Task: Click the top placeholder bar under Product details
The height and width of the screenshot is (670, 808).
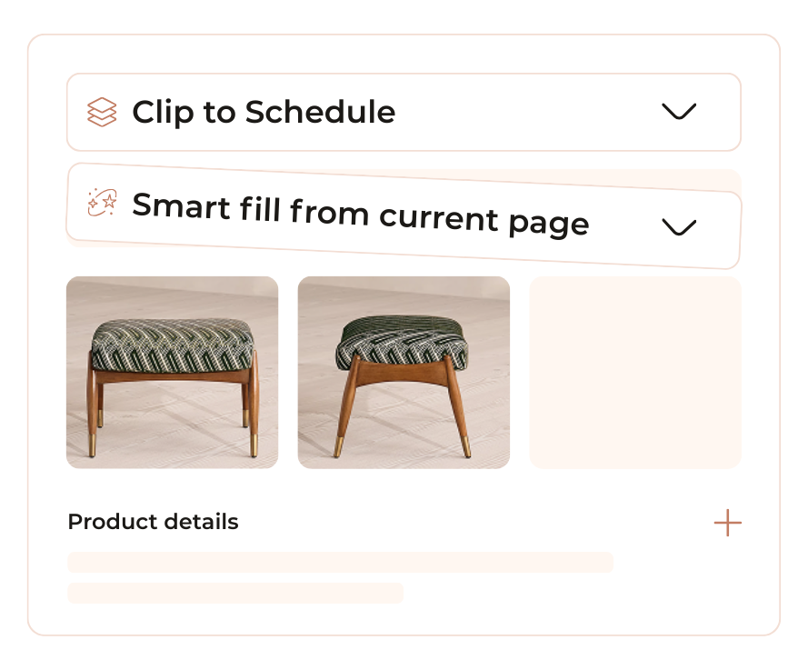Action: pyautogui.click(x=340, y=562)
